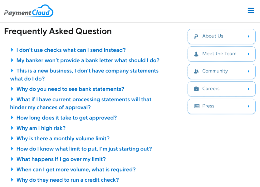260x187 pixels.
Task: Click "I don't use checks what can I send instead?"
Action: click(x=71, y=50)
